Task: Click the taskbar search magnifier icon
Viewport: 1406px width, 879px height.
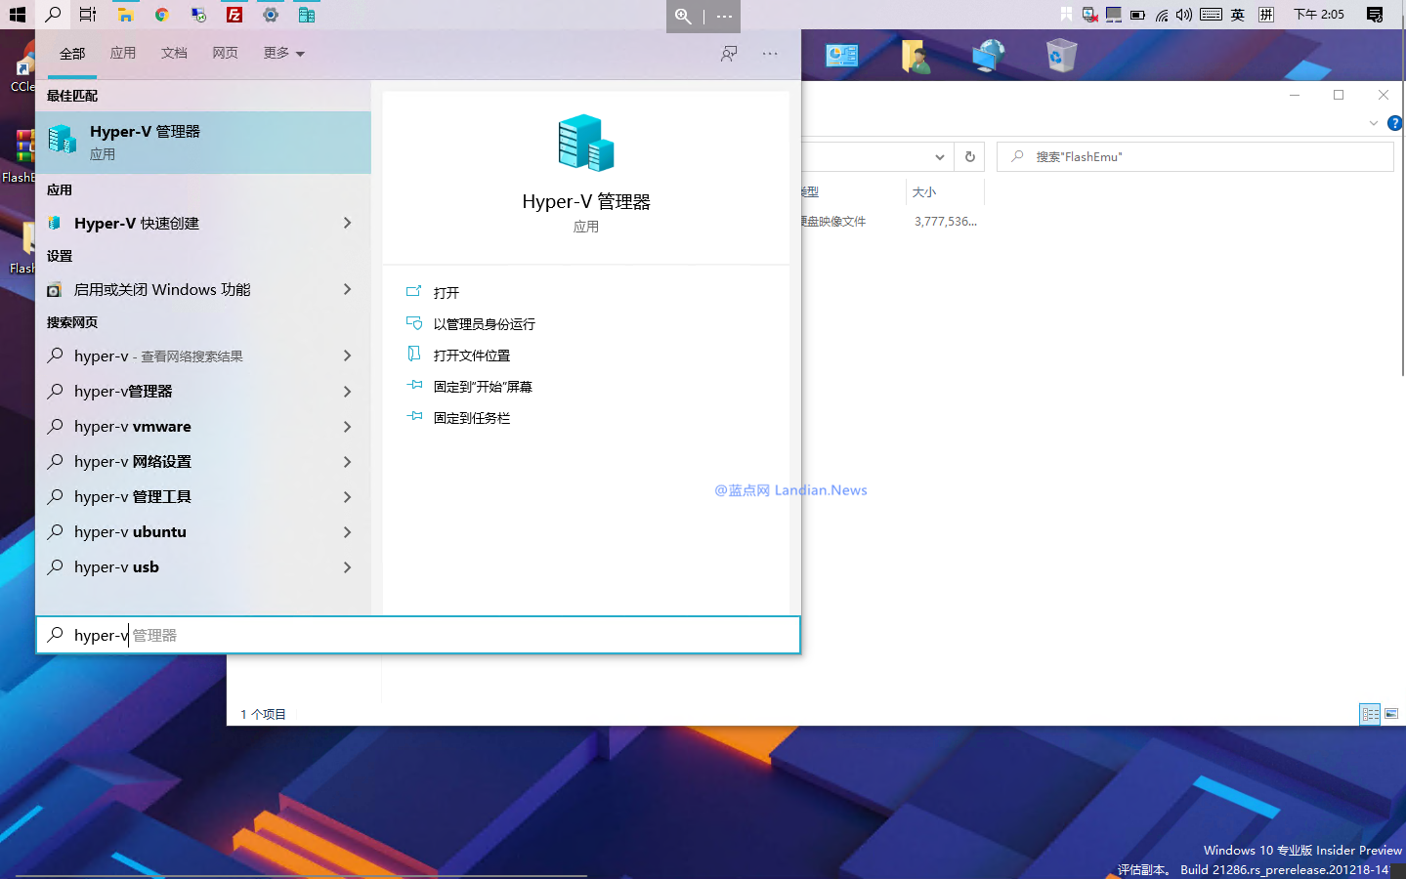Action: click(x=53, y=15)
